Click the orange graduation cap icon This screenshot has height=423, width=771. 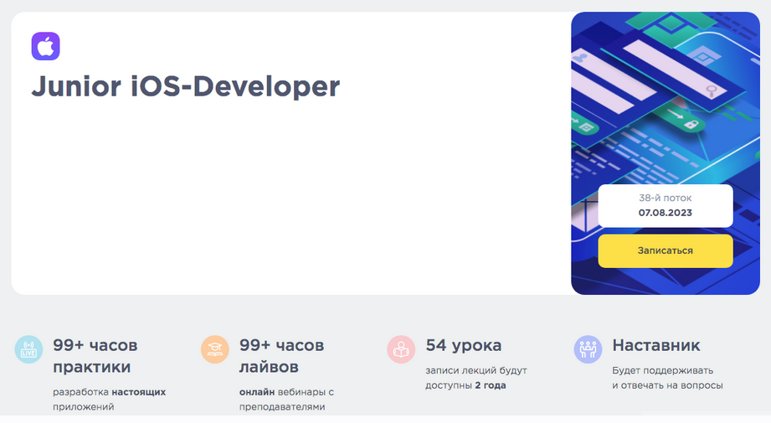pos(215,349)
